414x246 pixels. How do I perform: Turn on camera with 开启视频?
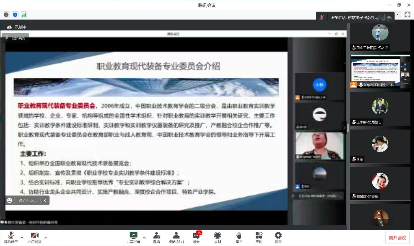tap(35, 237)
